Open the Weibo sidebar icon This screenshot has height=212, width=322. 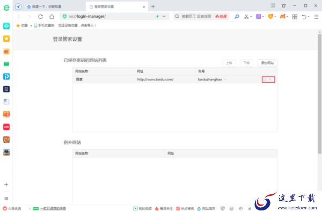6,52
